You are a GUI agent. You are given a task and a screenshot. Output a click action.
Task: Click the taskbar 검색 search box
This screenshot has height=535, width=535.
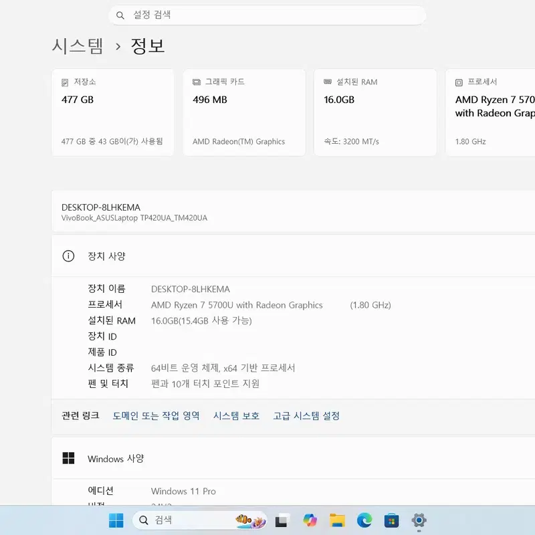pyautogui.click(x=199, y=520)
